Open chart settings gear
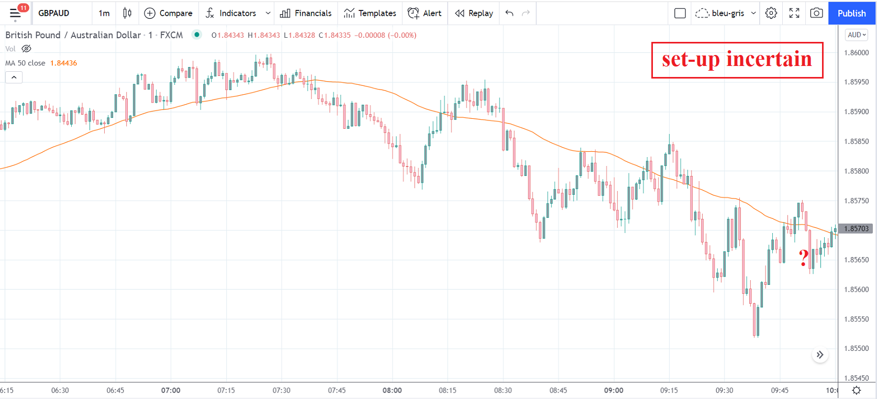 click(771, 13)
